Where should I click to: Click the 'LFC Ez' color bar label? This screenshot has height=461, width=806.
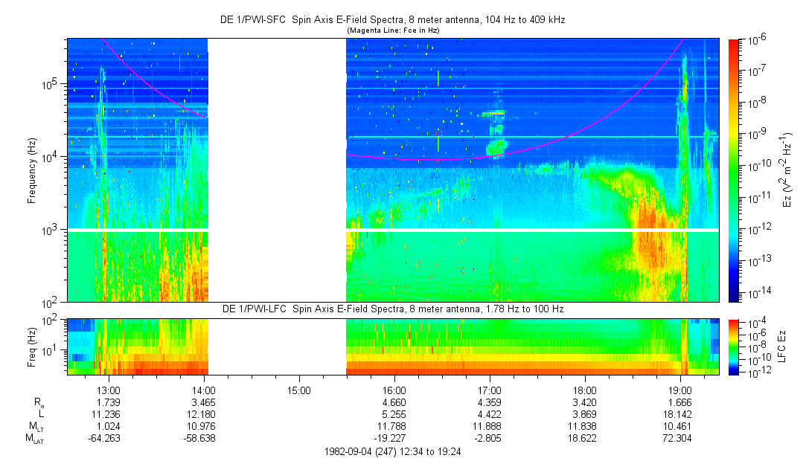[782, 347]
